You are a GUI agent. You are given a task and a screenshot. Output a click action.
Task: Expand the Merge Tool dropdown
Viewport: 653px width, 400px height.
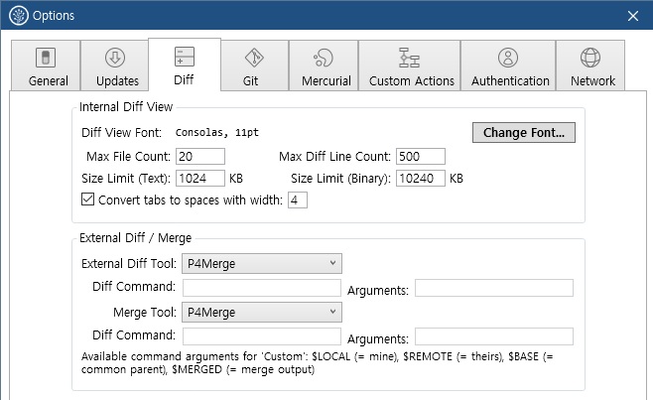(x=262, y=312)
